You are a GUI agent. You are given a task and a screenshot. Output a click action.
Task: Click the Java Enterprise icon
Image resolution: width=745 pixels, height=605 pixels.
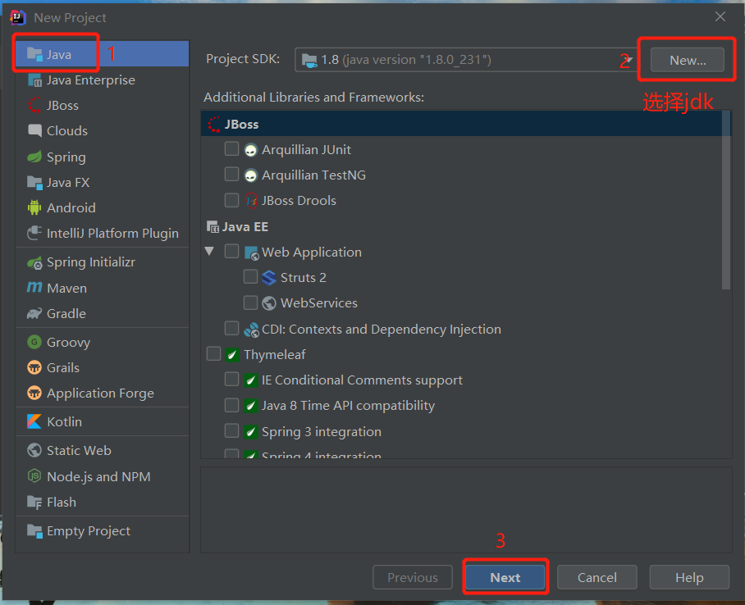(34, 80)
